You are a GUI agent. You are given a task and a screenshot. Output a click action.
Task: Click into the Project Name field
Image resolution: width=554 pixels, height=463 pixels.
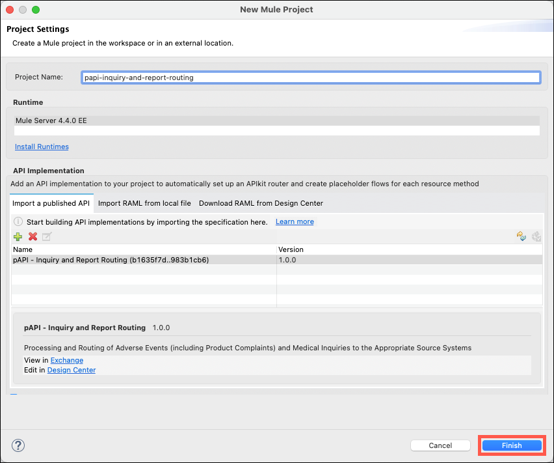pos(311,77)
